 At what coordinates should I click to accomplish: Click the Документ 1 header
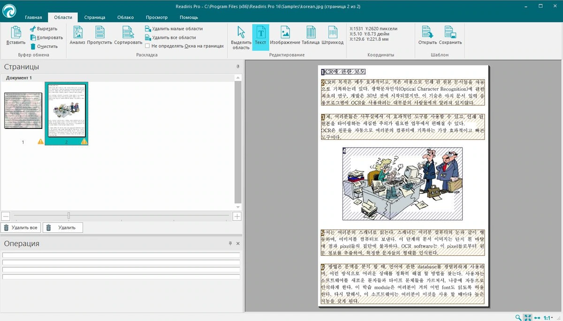point(19,77)
